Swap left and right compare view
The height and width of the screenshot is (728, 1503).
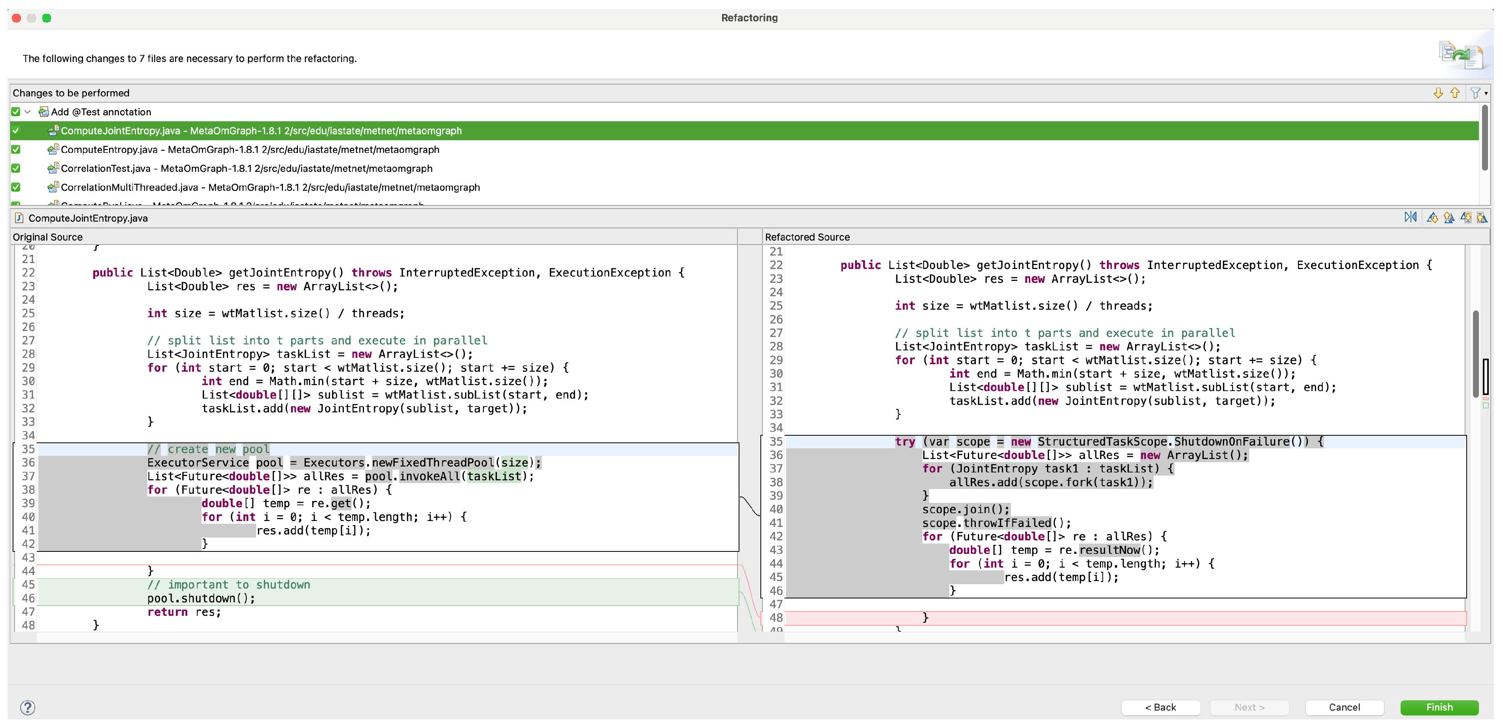pyautogui.click(x=1410, y=218)
